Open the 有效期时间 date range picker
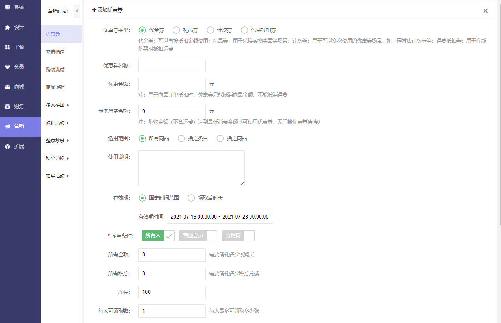This screenshot has height=323, width=501. (x=220, y=217)
